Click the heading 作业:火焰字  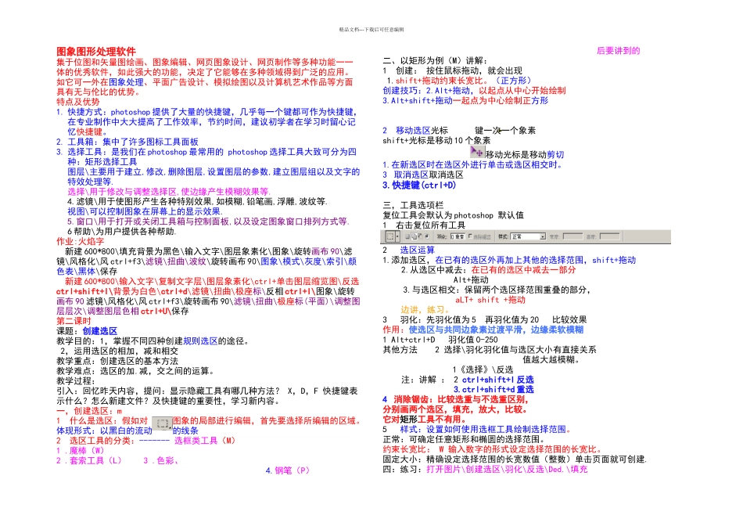(x=80, y=241)
